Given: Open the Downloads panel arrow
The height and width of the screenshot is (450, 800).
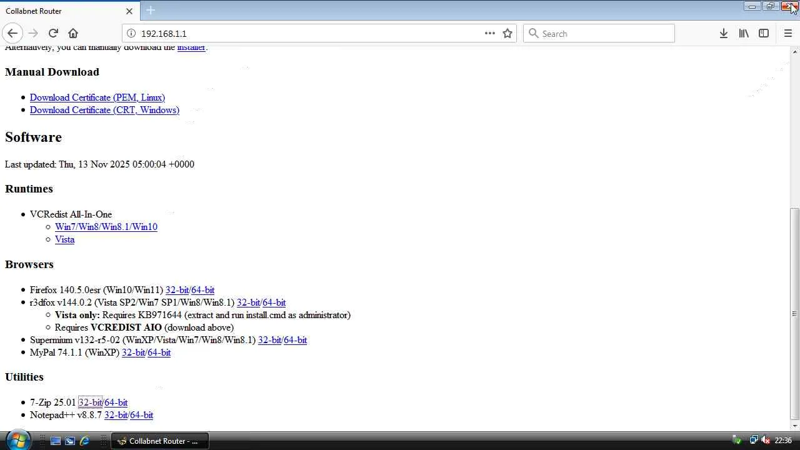Looking at the screenshot, I should 723,33.
